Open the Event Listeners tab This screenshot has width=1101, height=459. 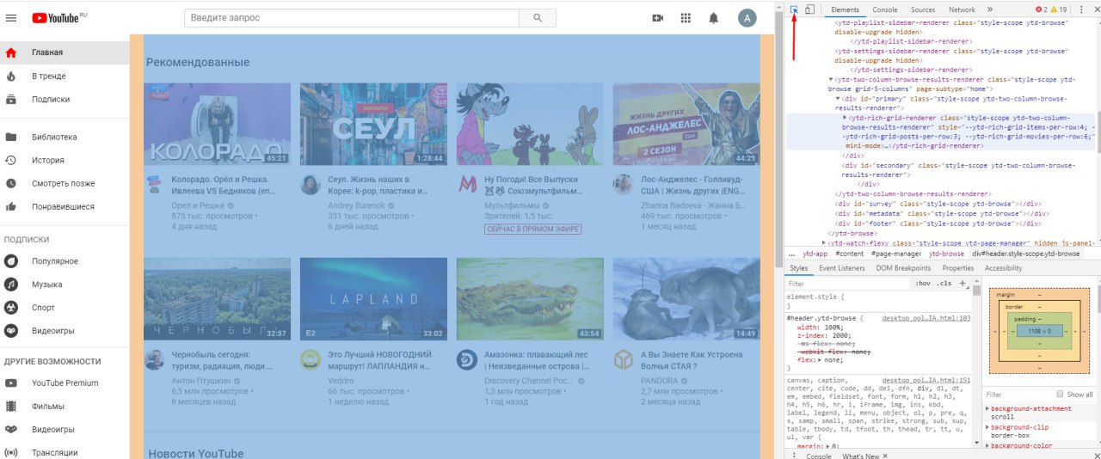(x=842, y=268)
